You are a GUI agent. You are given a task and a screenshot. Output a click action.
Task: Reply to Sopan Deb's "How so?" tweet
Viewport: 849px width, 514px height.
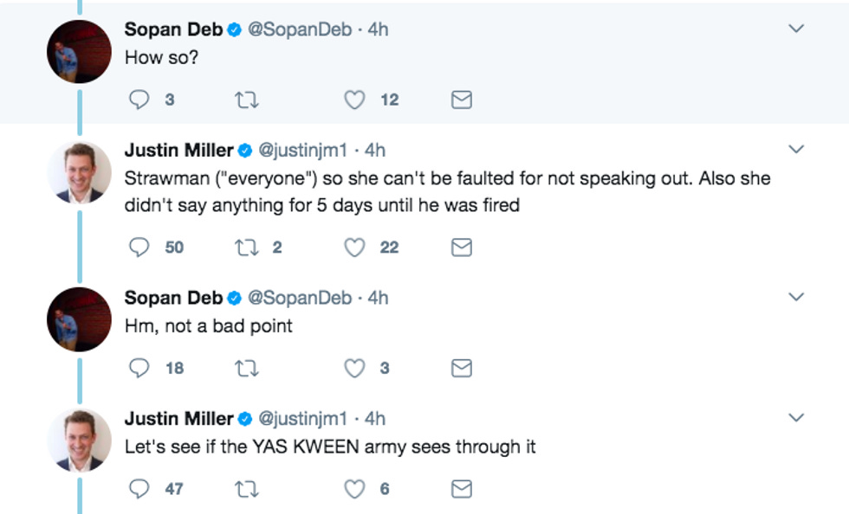coord(139,100)
